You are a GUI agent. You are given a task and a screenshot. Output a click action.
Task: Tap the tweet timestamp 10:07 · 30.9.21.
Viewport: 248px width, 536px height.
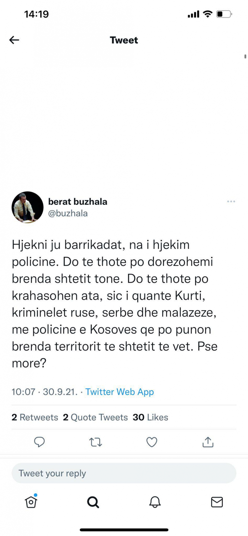coord(45,392)
